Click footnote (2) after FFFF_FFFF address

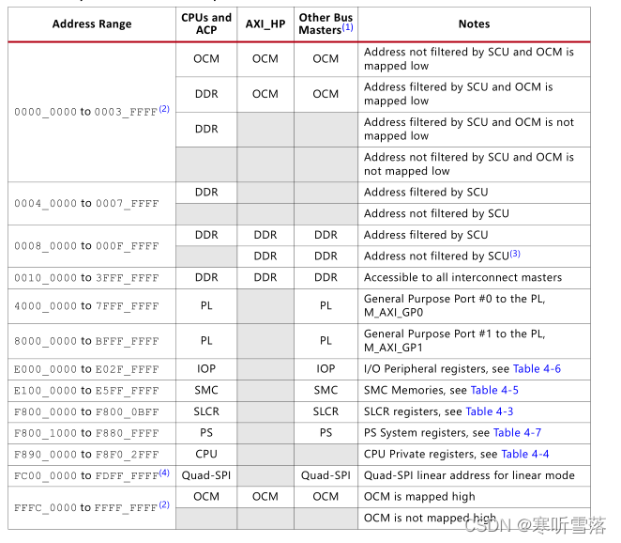(164, 504)
